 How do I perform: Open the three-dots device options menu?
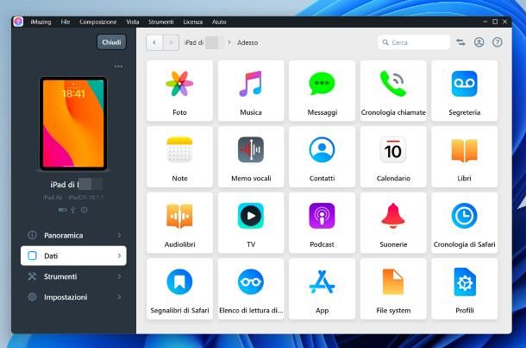coord(118,66)
